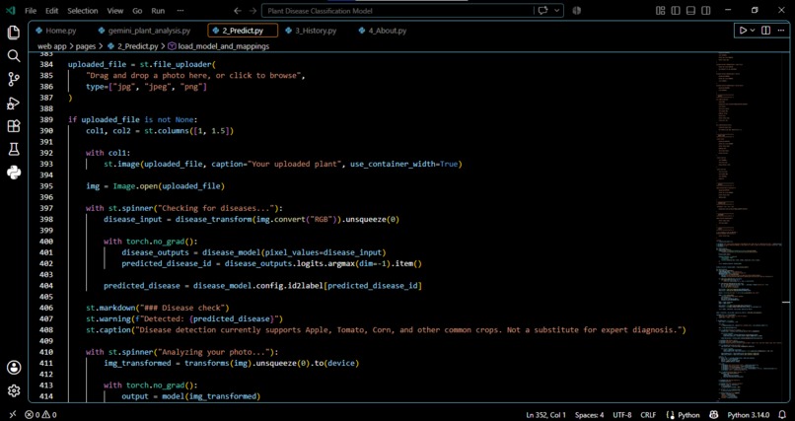Open the pages breadcrumb folder

point(86,46)
